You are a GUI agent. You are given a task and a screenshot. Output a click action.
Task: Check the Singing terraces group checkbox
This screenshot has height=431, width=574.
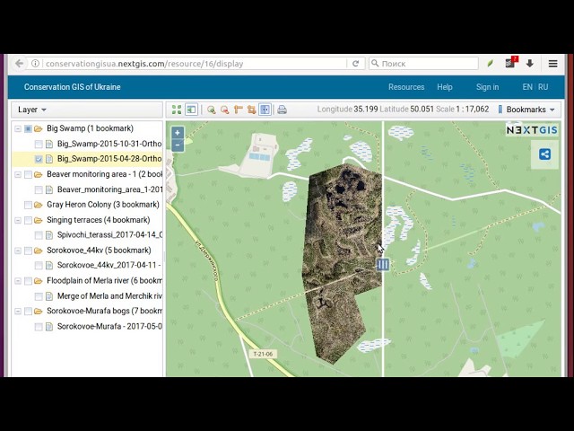[28, 220]
